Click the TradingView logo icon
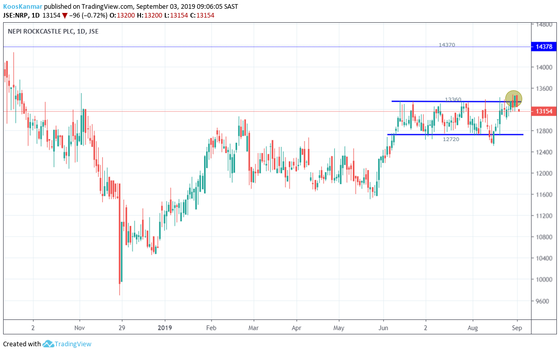560x353 pixels. point(48,344)
